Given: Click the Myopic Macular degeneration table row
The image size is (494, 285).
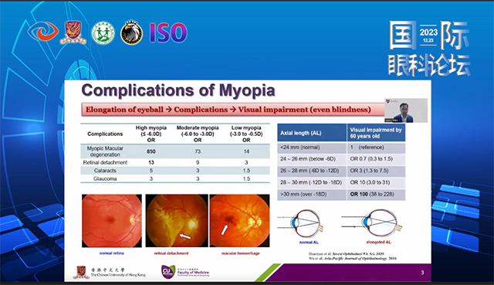Looking at the screenshot, I should click(175, 151).
